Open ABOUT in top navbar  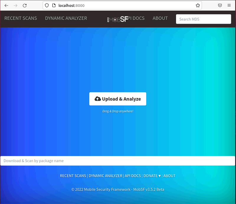[160, 18]
